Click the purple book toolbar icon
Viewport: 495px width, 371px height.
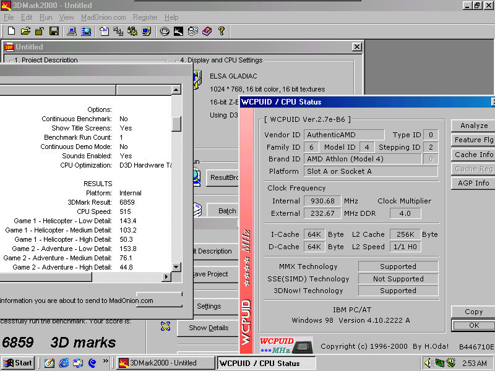[x=207, y=31]
